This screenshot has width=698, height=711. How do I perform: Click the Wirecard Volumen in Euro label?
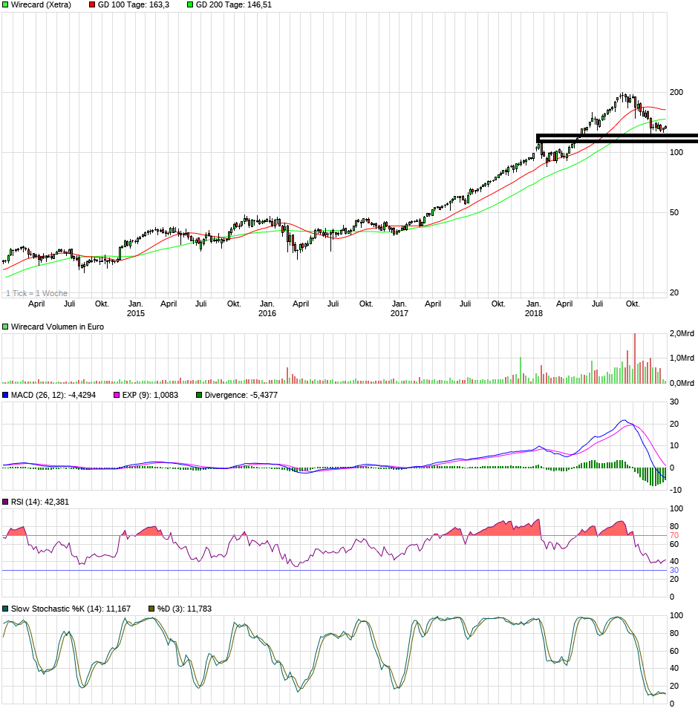[57, 327]
